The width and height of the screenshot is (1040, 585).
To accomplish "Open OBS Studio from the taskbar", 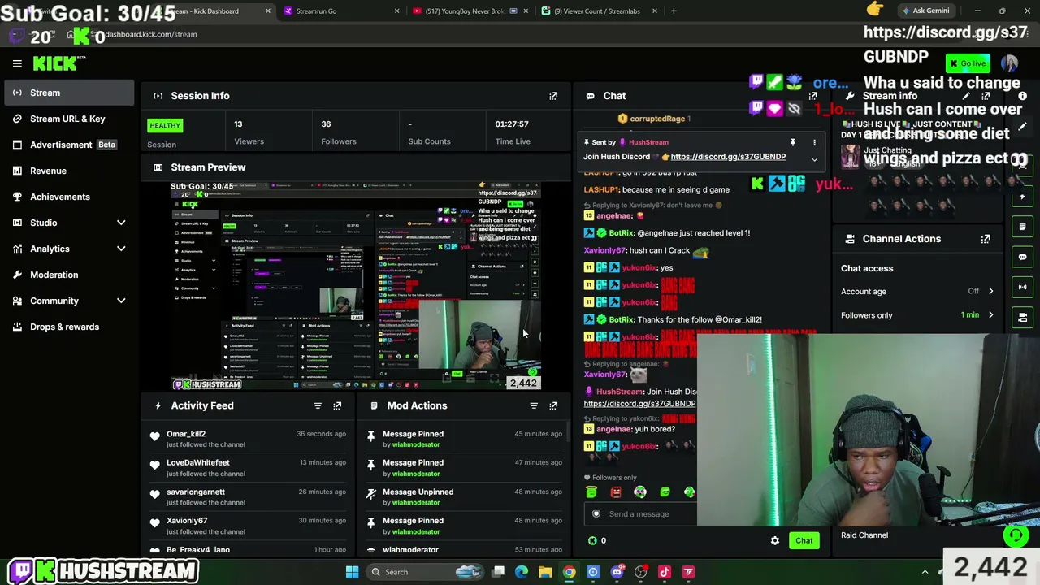I will 641,572.
